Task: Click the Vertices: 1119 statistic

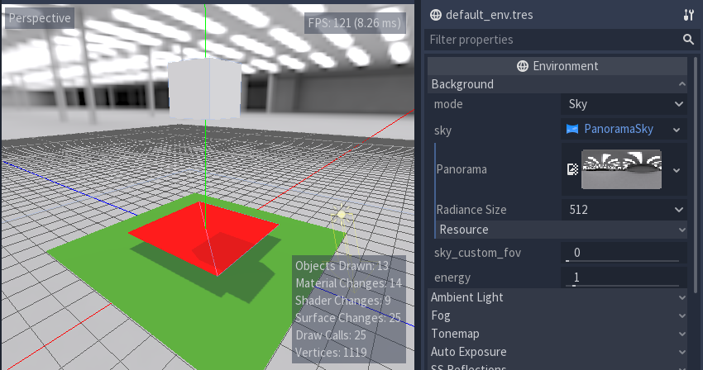Action: (x=331, y=353)
